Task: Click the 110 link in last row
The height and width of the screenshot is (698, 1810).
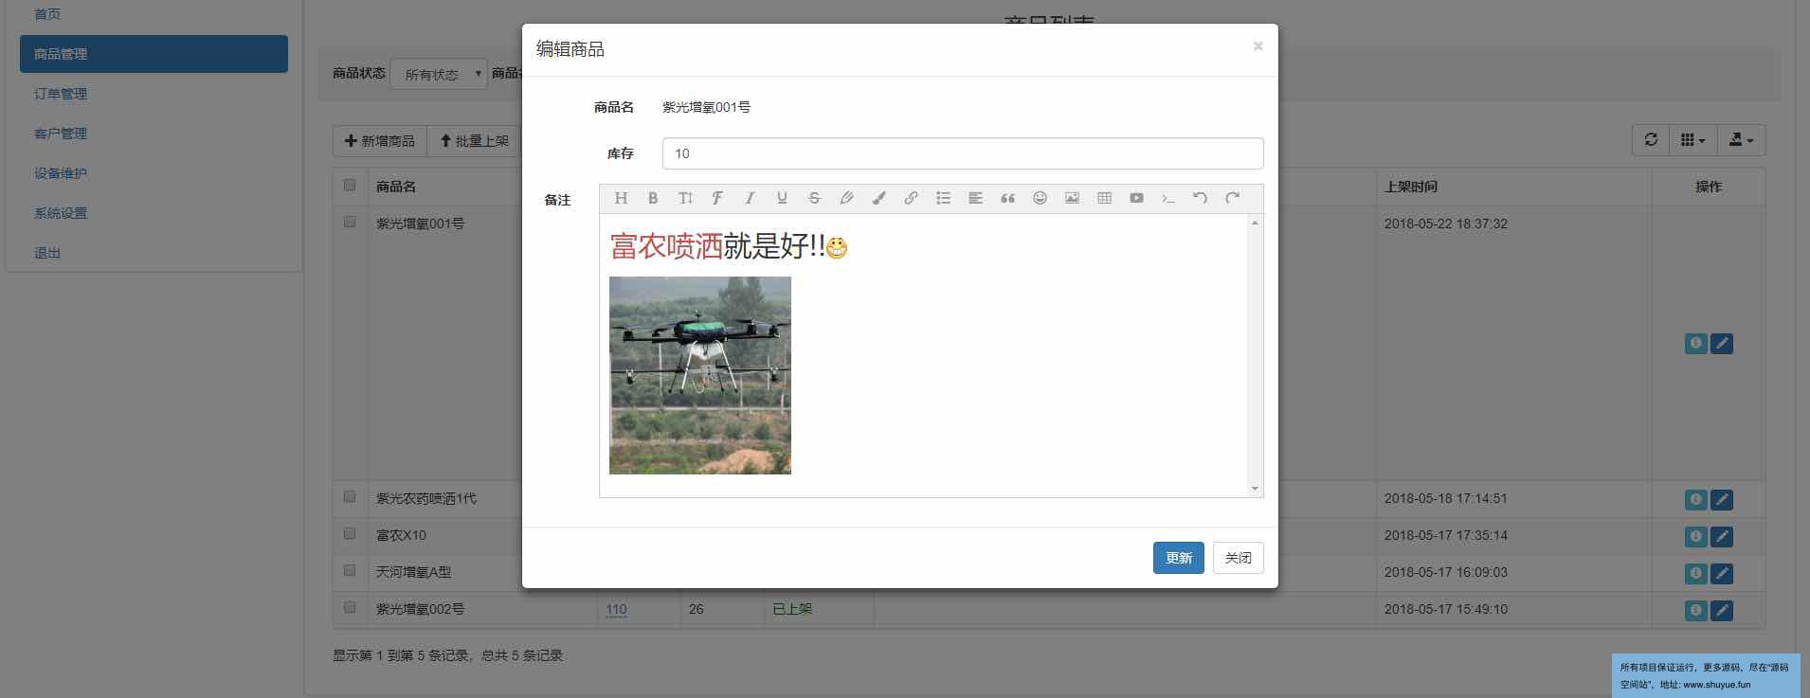Action: 616,610
